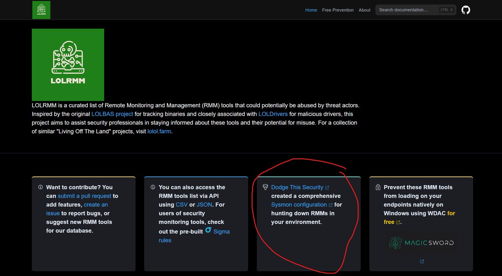The height and width of the screenshot is (276, 502).
Task: Click the lightbulb tip icon on the circled card
Action: click(266, 187)
